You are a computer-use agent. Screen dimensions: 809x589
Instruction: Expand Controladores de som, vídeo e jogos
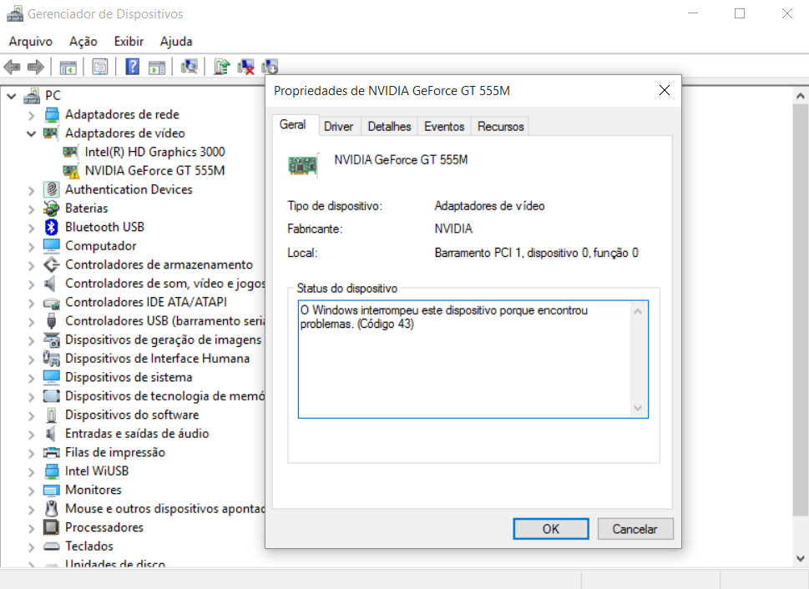[31, 284]
